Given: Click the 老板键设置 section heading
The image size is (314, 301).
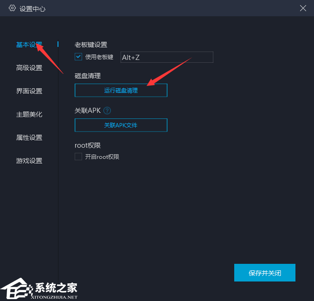Looking at the screenshot, I should [x=91, y=45].
